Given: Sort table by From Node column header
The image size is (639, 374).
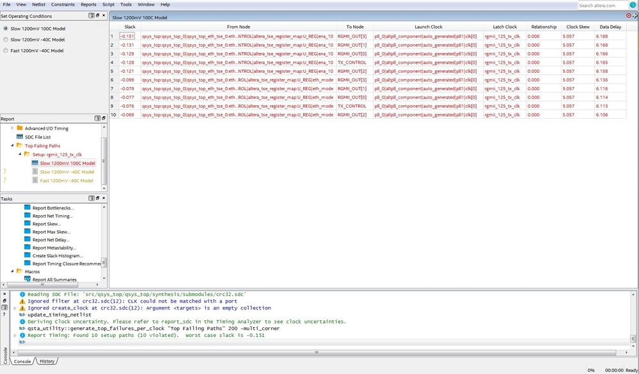Looking at the screenshot, I should point(239,27).
